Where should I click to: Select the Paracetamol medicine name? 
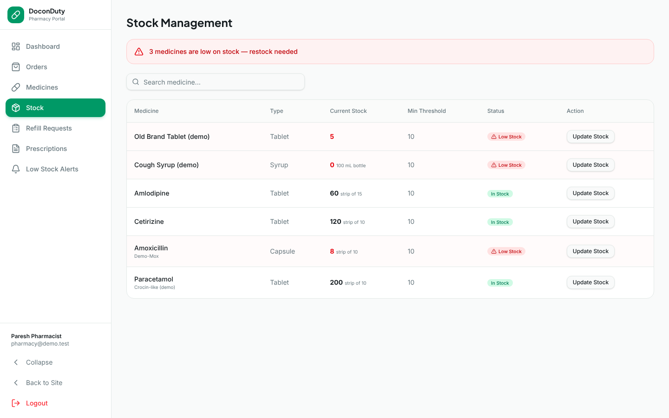pos(154,279)
